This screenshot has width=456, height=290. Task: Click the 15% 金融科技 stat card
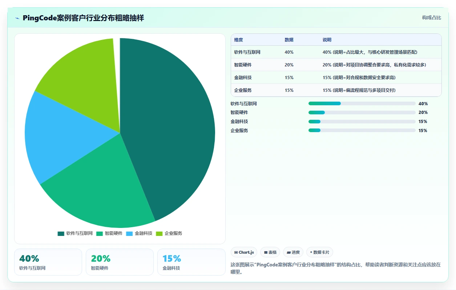pyautogui.click(x=191, y=262)
